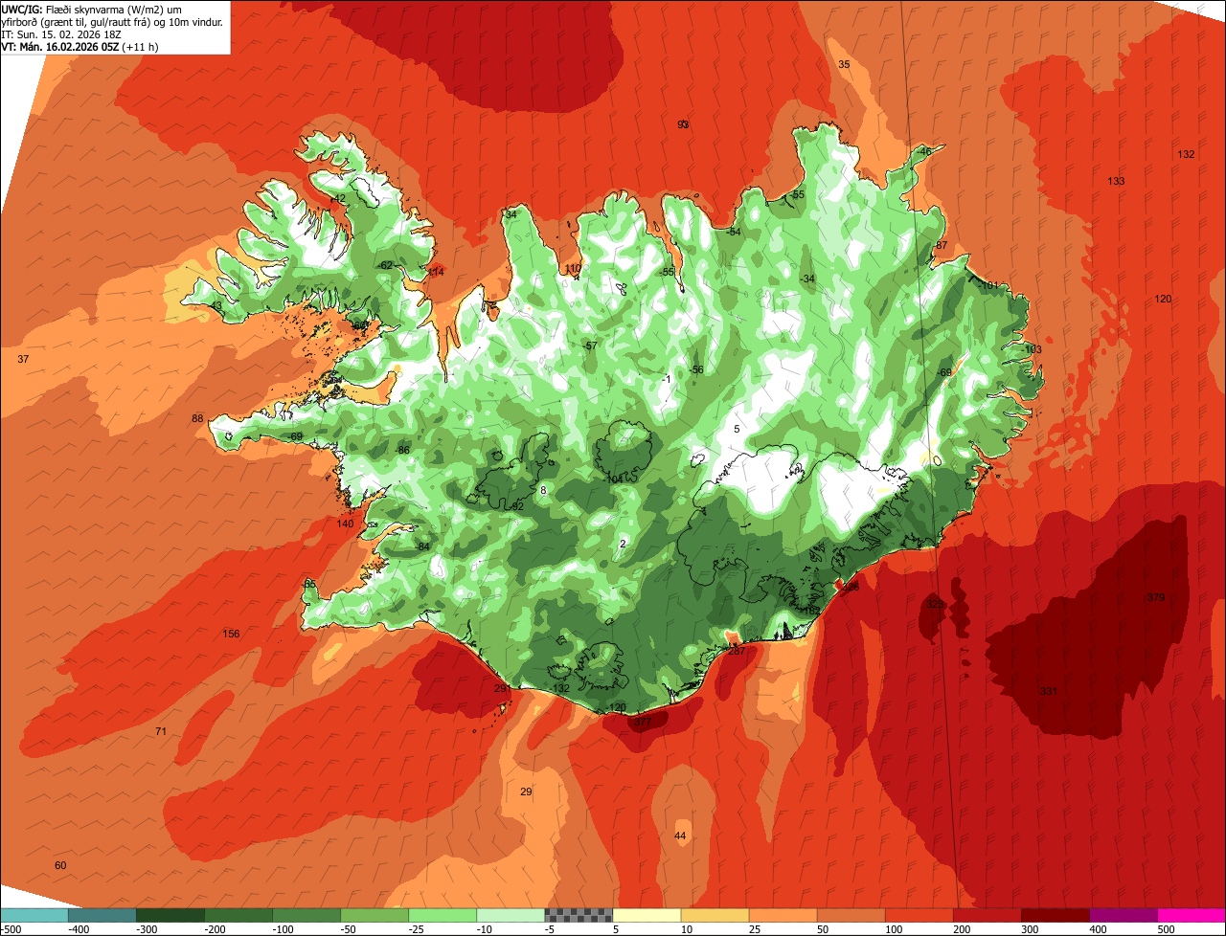Click the header line 'yfirborð (grænt til, gul/rautt frá) og 10m vindur.'
Screen dimensions: 1226x936
tap(113, 21)
